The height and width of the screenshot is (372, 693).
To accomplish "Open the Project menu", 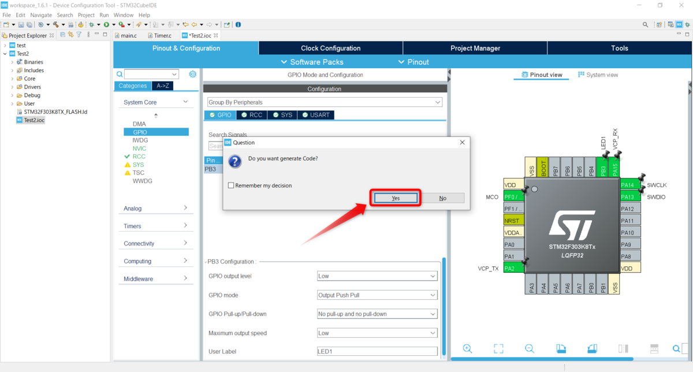I will point(86,15).
